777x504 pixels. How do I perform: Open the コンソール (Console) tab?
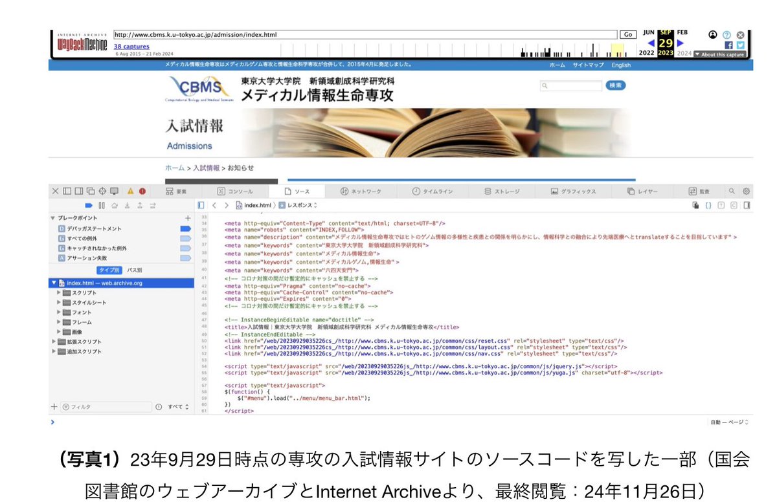tap(234, 192)
